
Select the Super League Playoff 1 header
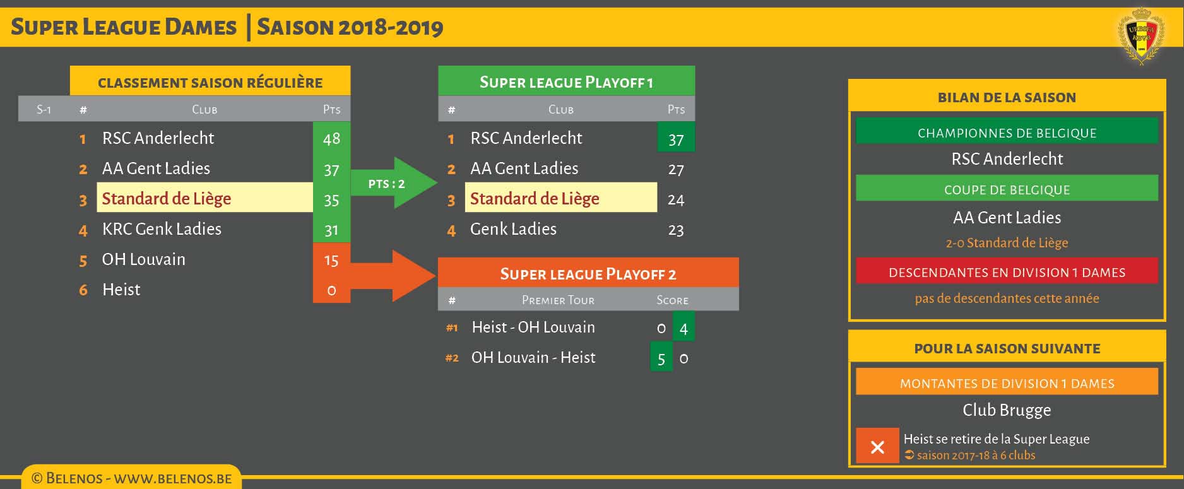tap(566, 81)
